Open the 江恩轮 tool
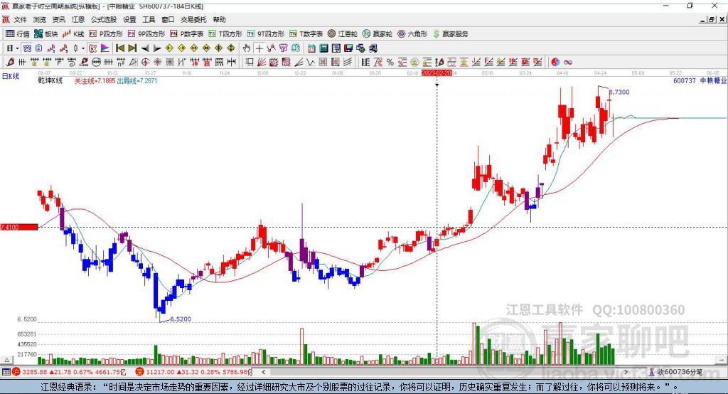Image resolution: width=728 pixels, height=394 pixels. click(x=343, y=34)
